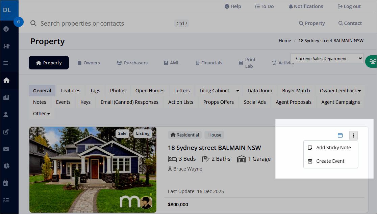Open the Open Homes sub-tab
Viewport: 377px width, 214px height.
(150, 91)
